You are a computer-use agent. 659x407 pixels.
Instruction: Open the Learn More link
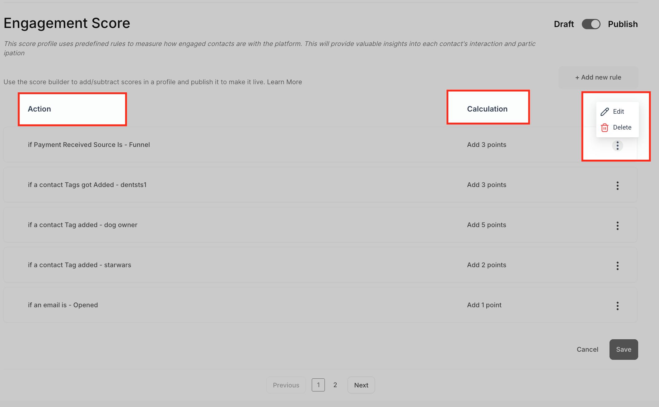click(x=284, y=82)
